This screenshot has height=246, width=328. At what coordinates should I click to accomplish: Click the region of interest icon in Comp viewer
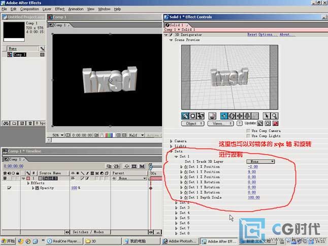[118, 135]
